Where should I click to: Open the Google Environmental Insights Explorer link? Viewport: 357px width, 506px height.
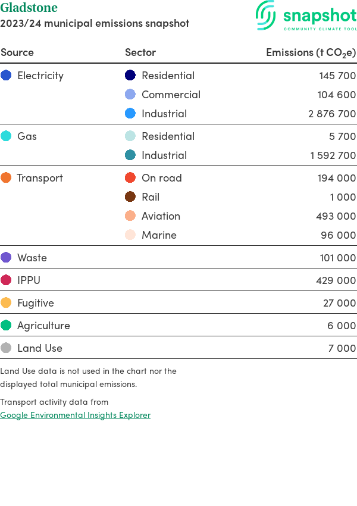click(75, 415)
